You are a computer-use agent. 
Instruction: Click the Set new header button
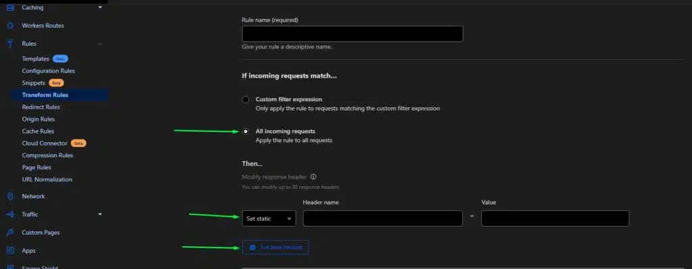coord(276,247)
